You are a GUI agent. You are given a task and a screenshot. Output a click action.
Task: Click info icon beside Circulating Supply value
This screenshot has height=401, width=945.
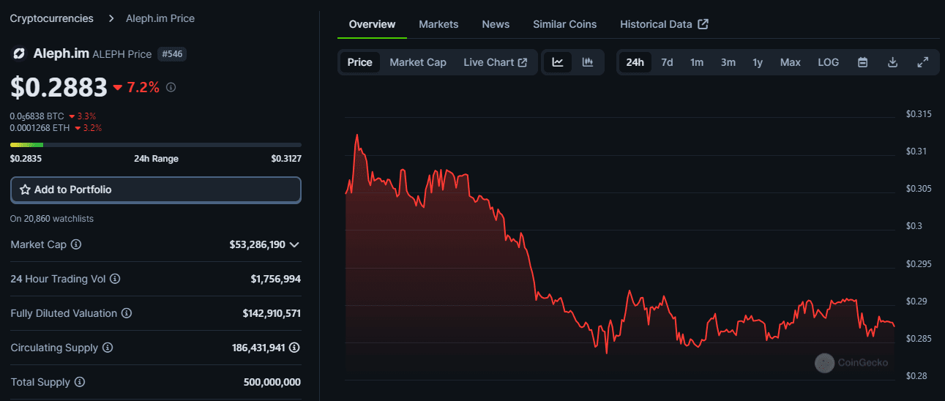(294, 348)
